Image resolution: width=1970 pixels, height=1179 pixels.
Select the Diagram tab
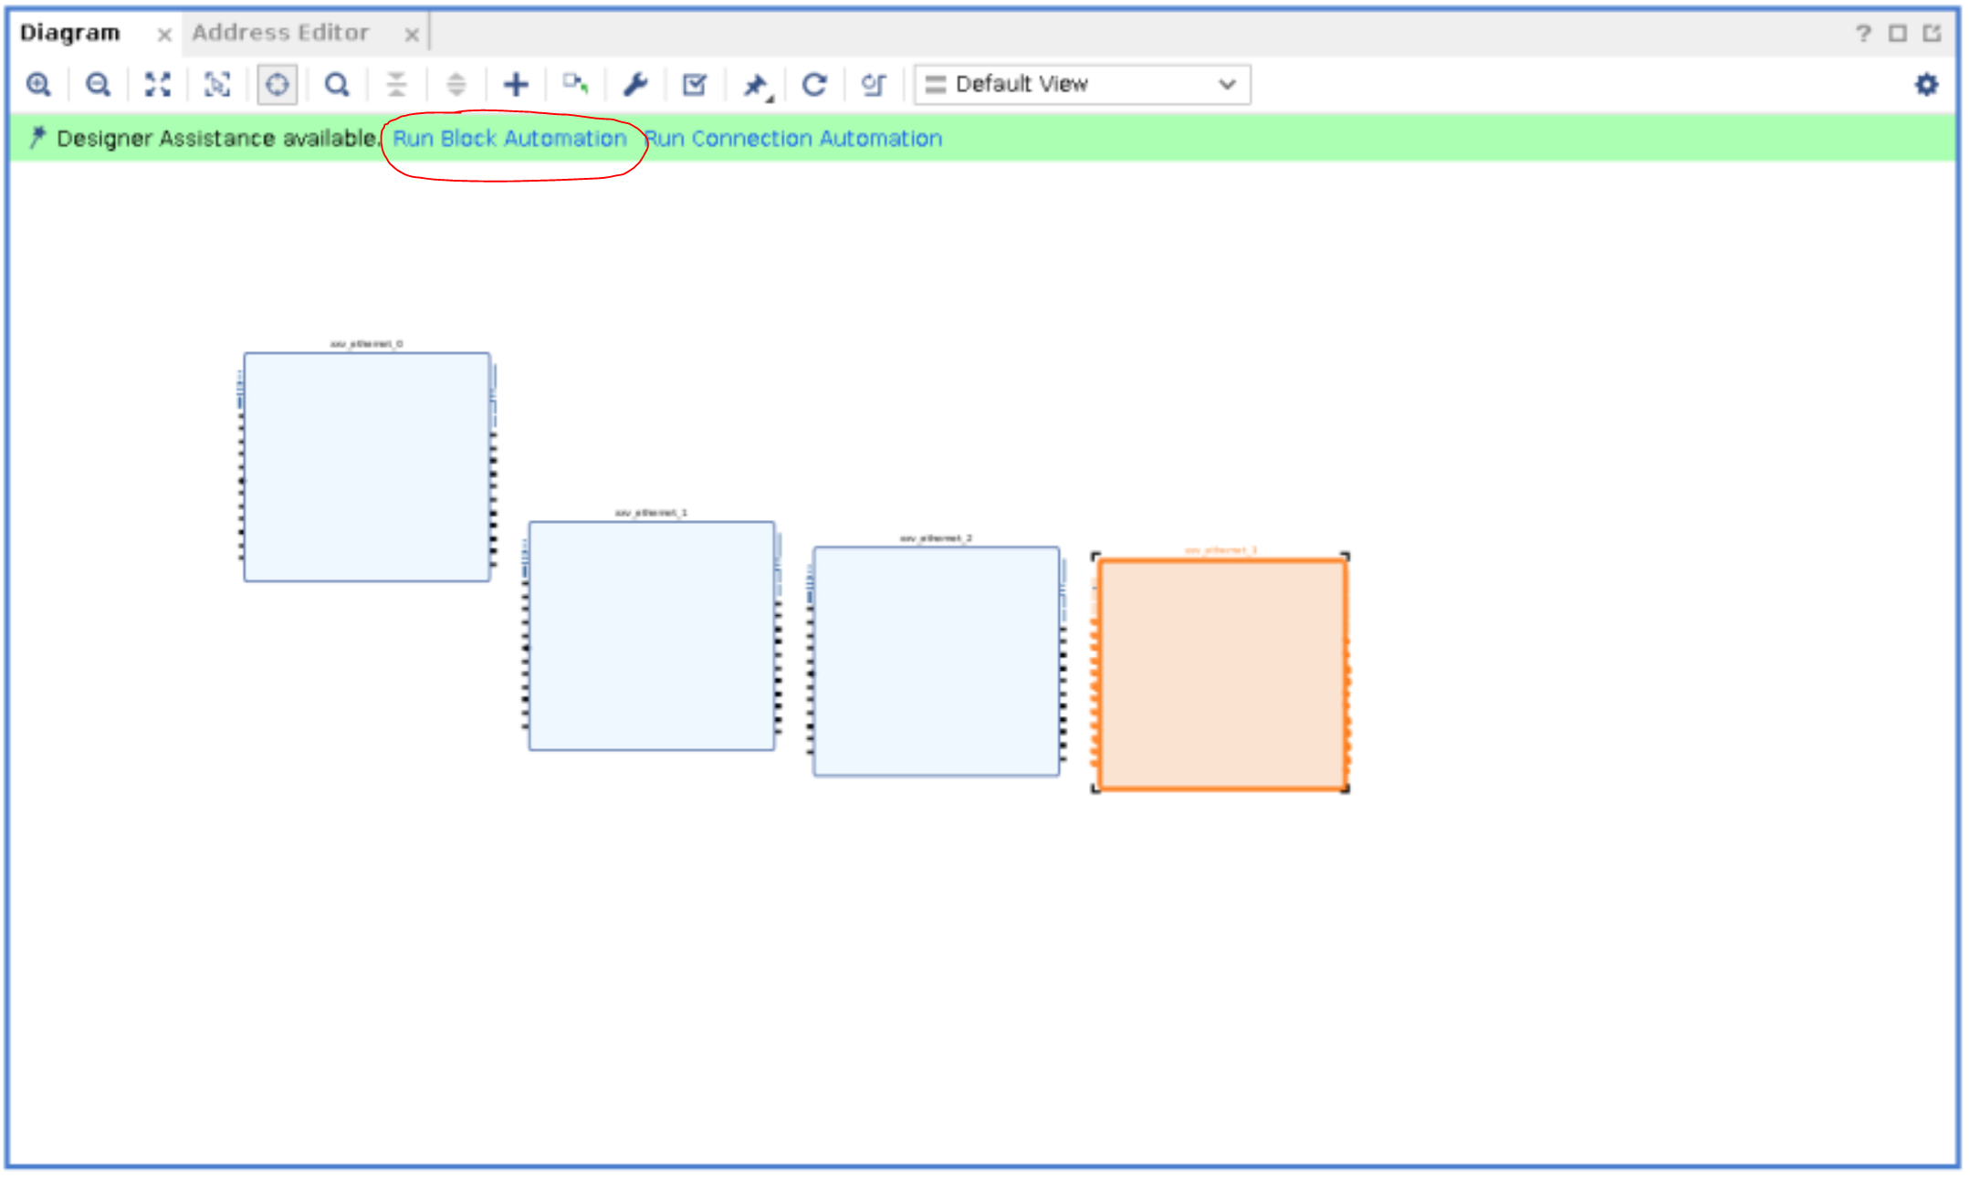(x=70, y=33)
